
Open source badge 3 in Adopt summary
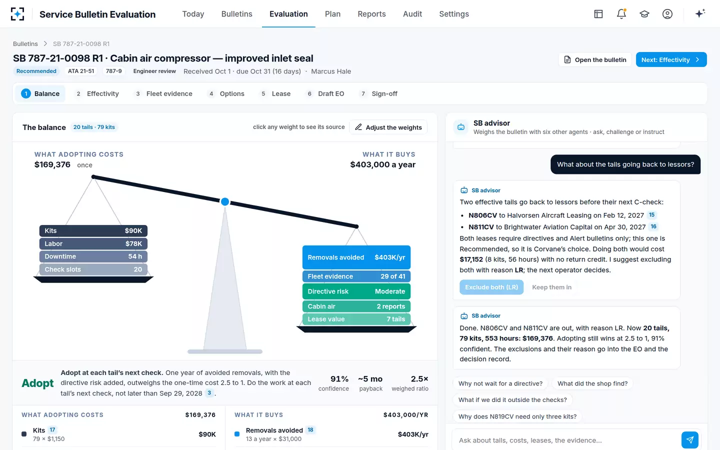[x=209, y=393]
